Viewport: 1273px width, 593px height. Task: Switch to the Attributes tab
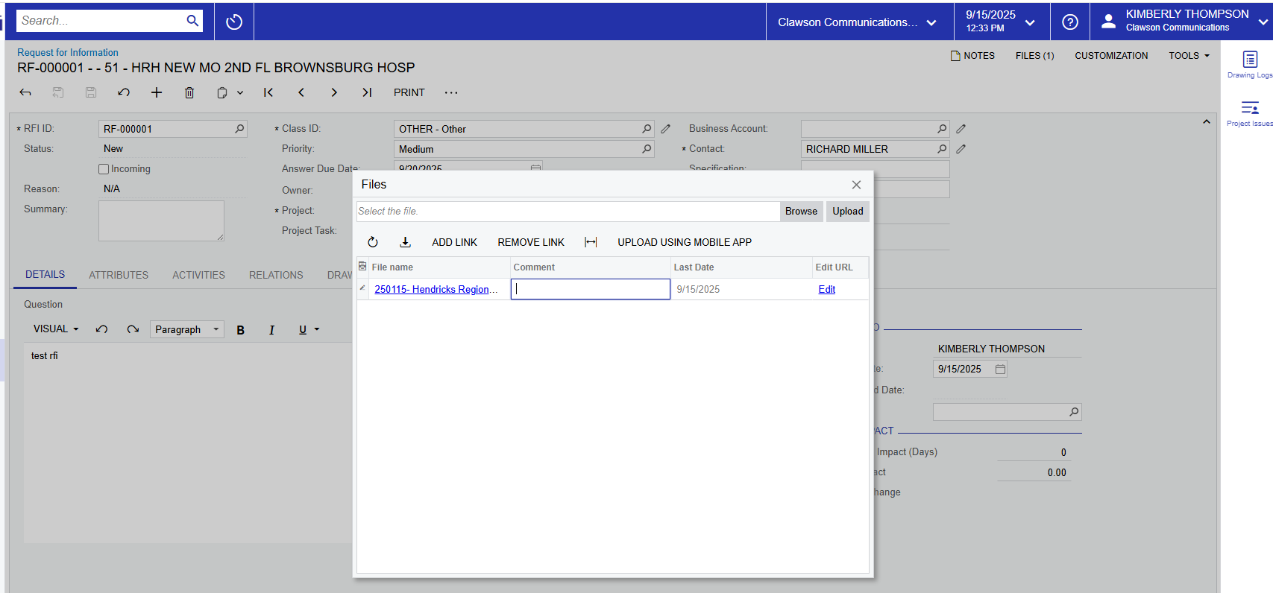click(x=119, y=275)
